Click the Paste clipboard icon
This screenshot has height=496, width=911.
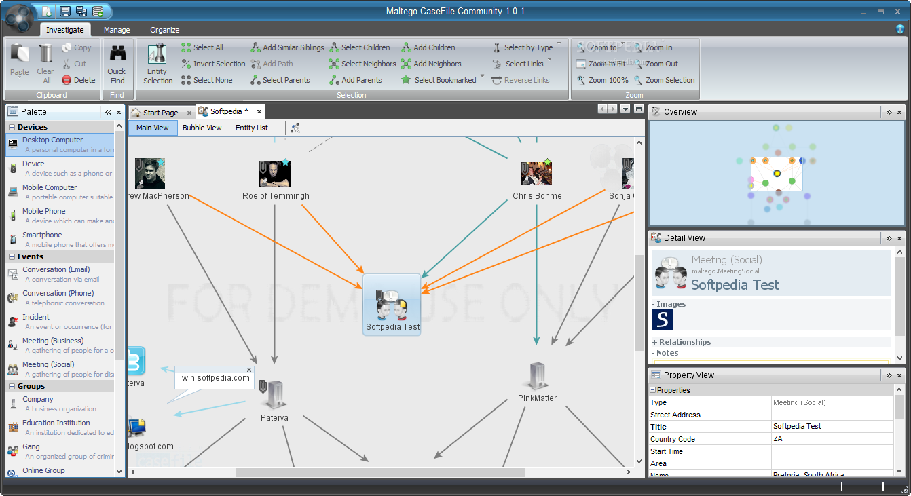pos(20,60)
